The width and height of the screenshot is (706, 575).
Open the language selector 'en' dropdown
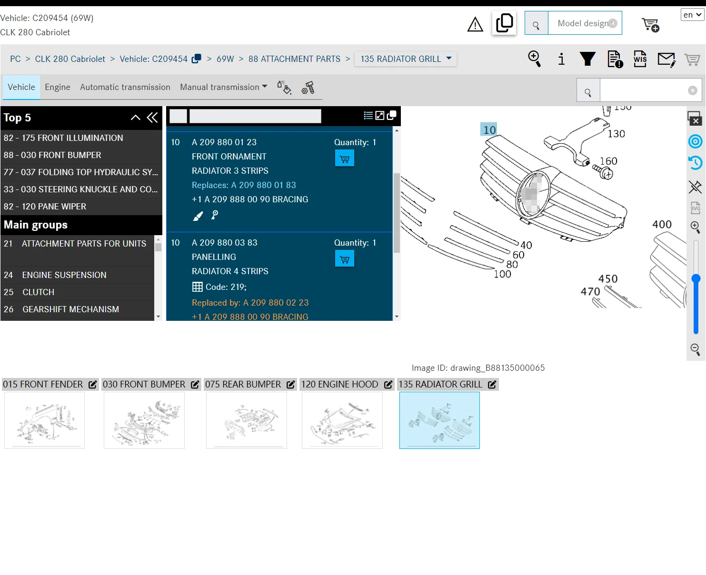(x=692, y=15)
